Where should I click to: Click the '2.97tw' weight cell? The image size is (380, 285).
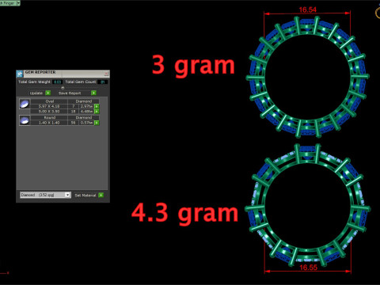click(86, 106)
